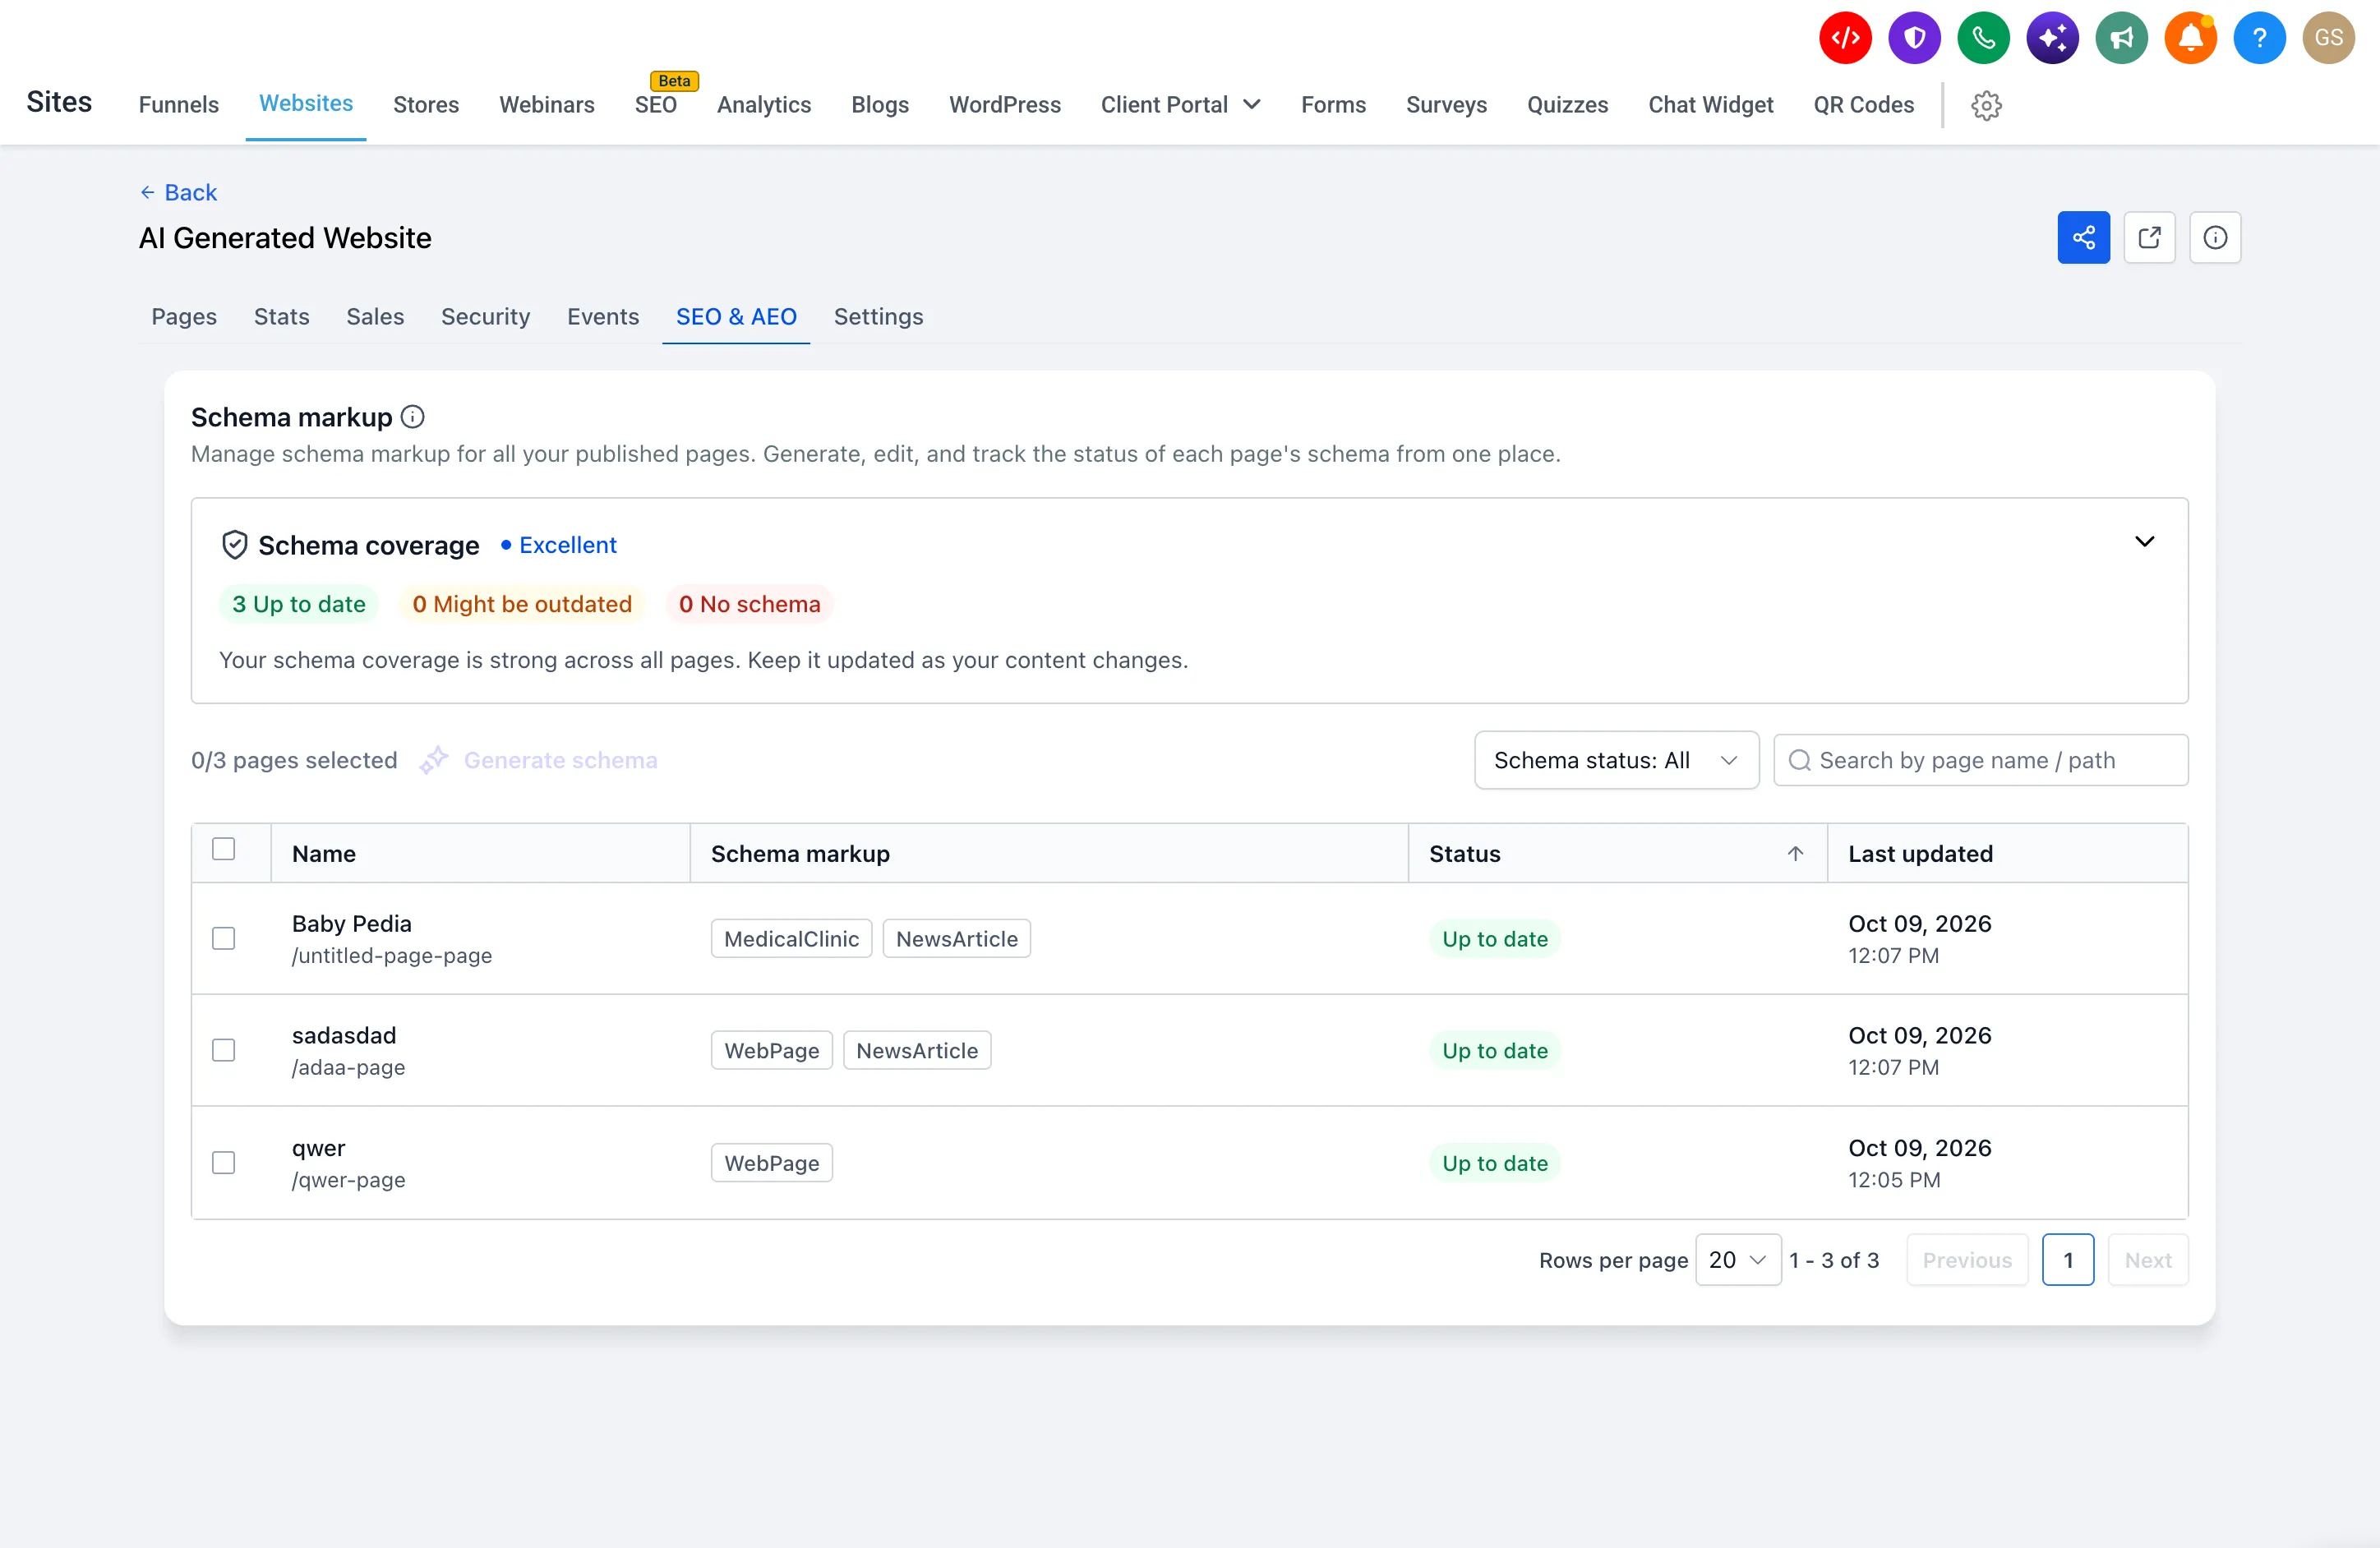
Task: Click the Previous pagination button
Action: coord(1967,1260)
